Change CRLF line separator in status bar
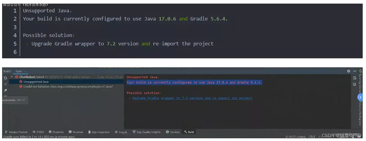 coord(312,137)
